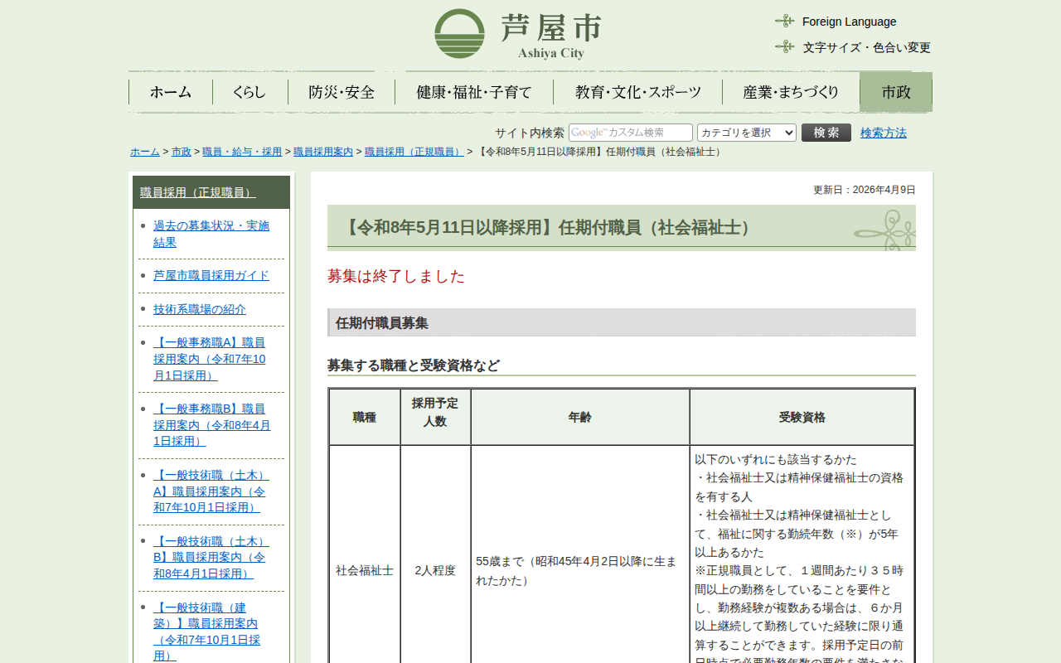Expand the カテゴリを選択 dropdown

746,133
